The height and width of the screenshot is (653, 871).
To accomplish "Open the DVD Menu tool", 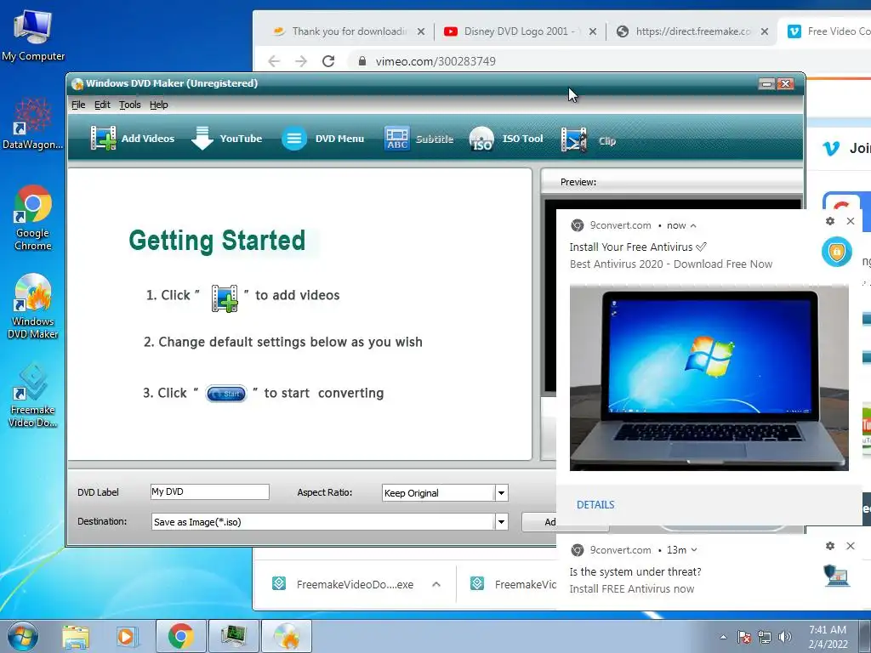I will (322, 139).
